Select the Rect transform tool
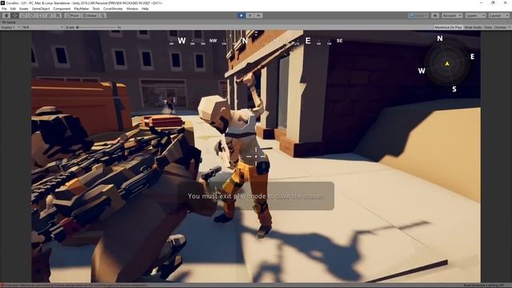The height and width of the screenshot is (288, 512). point(41,15)
